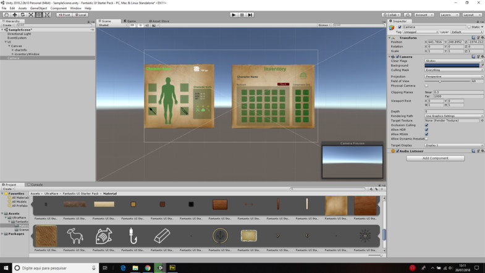This screenshot has height=273, width=485.
Task: Expand the inventoryWindow hierarchy item
Action: (13, 54)
